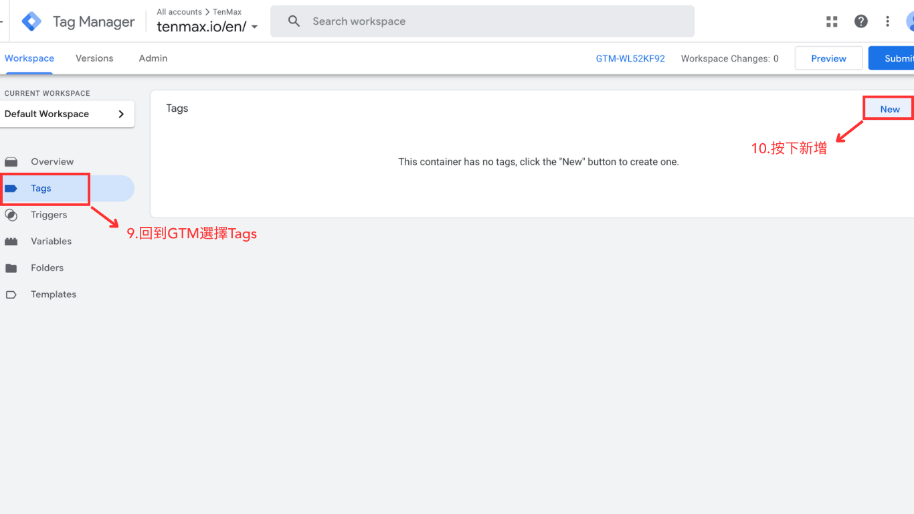Click the GTM-WL52KF92 container ID link
Screen dimensions: 914x514
pos(630,58)
